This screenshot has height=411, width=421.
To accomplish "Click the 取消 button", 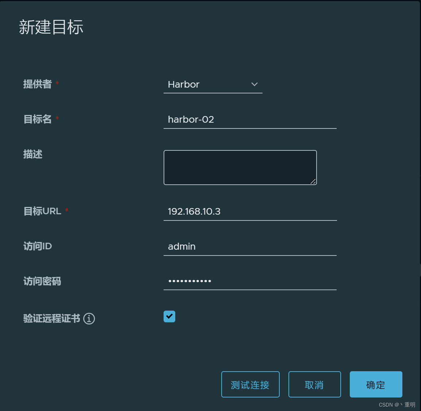I will pos(314,384).
